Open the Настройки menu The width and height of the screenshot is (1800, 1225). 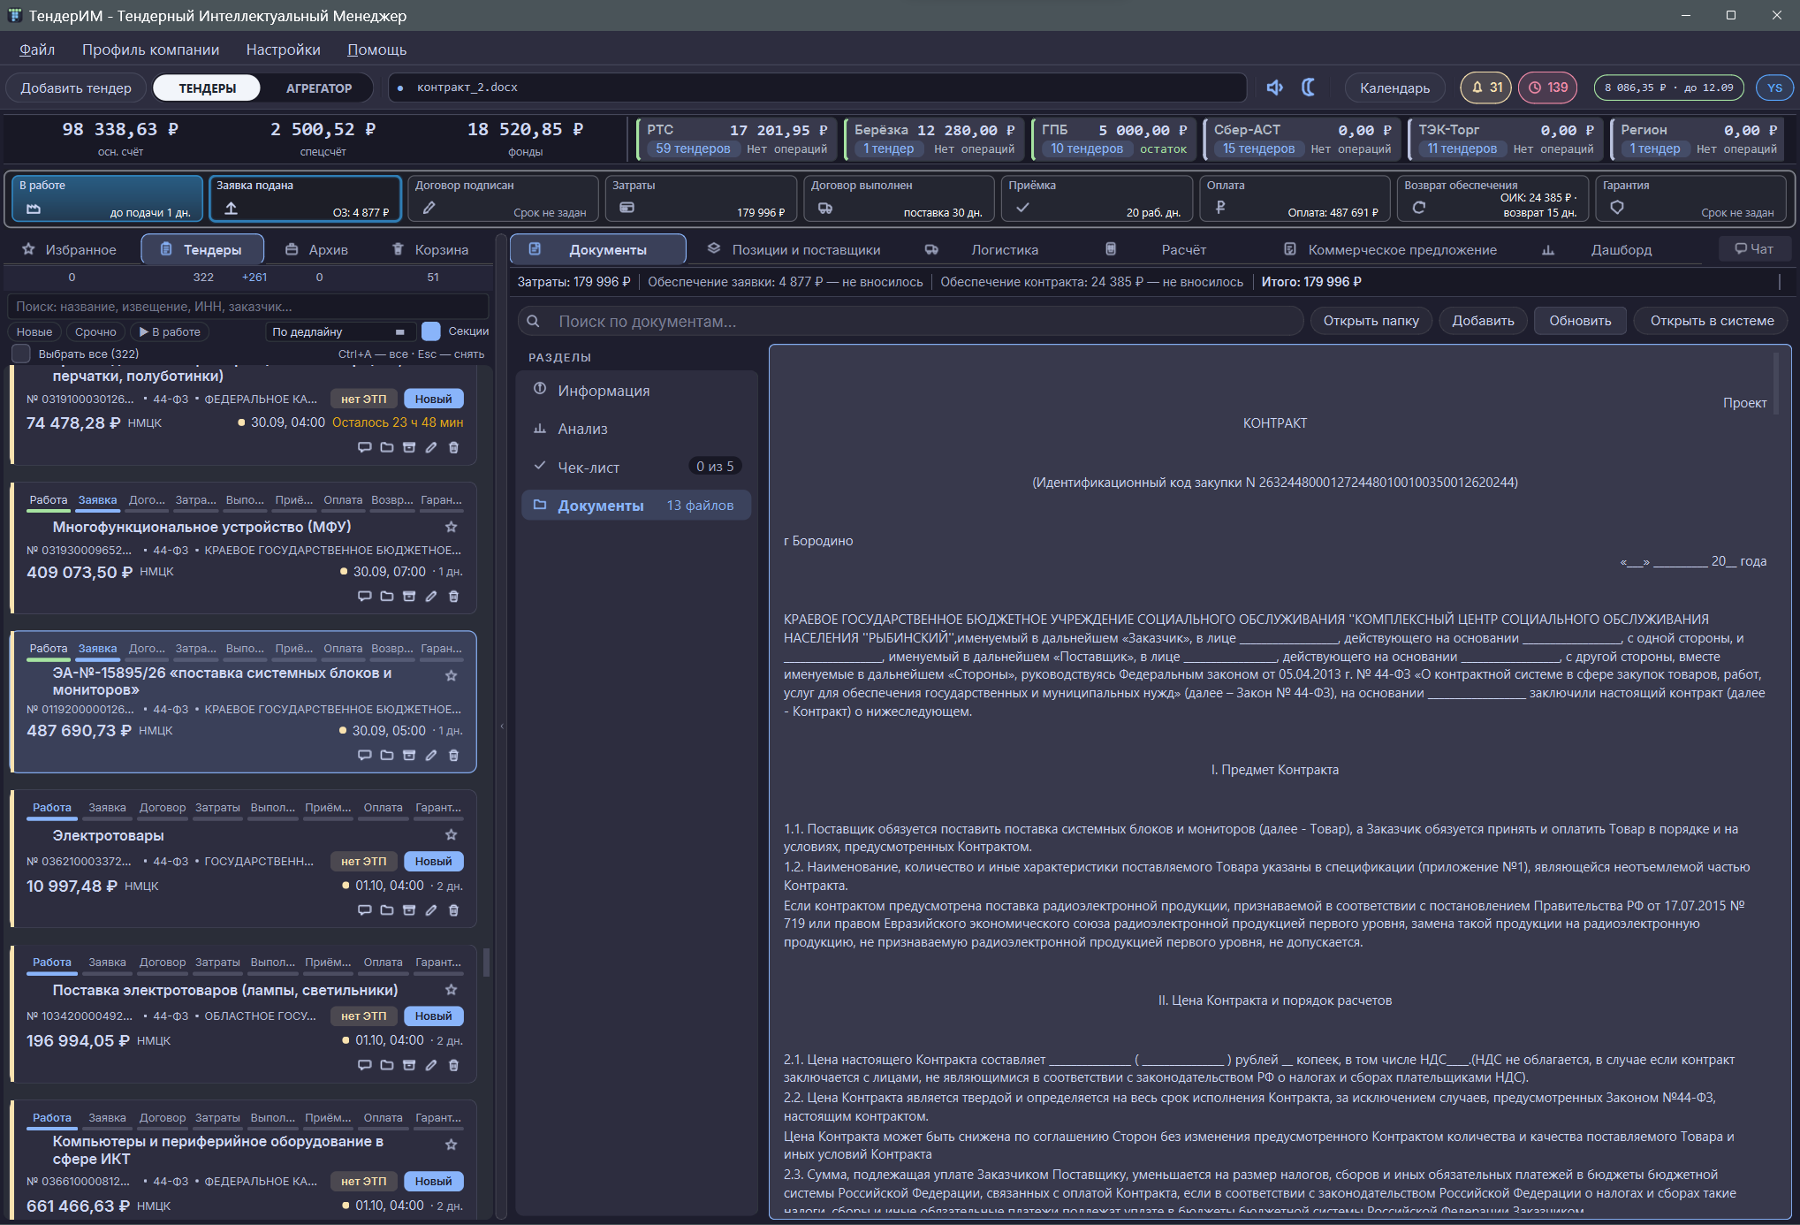pyautogui.click(x=284, y=49)
